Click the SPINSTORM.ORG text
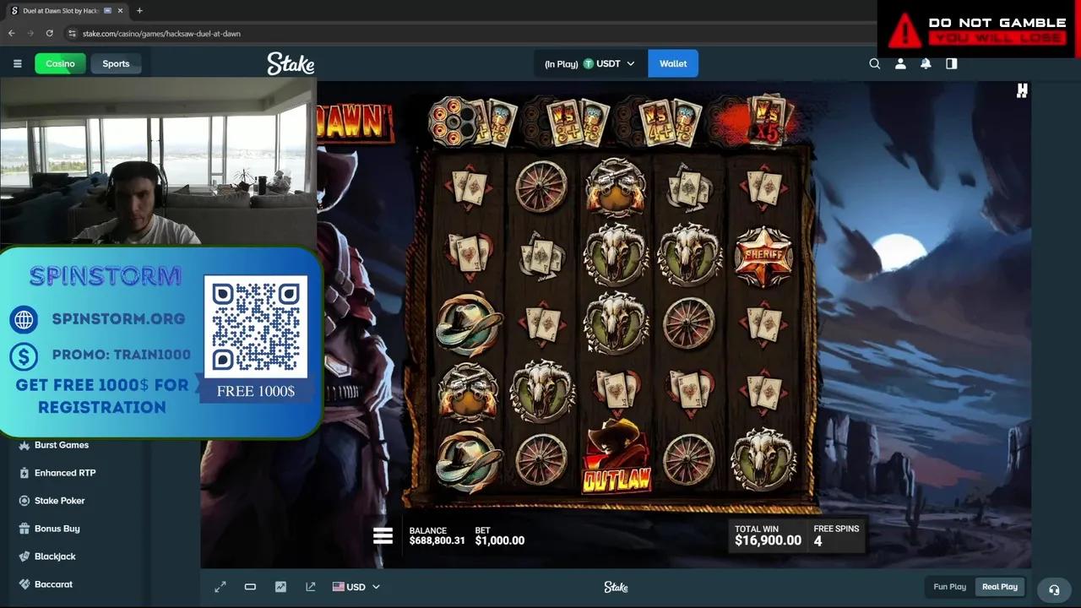The image size is (1081, 608). (118, 319)
